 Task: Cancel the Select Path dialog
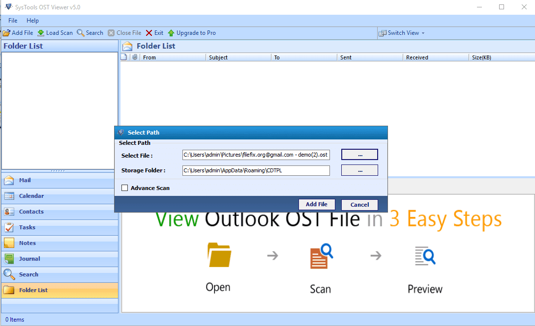pyautogui.click(x=359, y=205)
